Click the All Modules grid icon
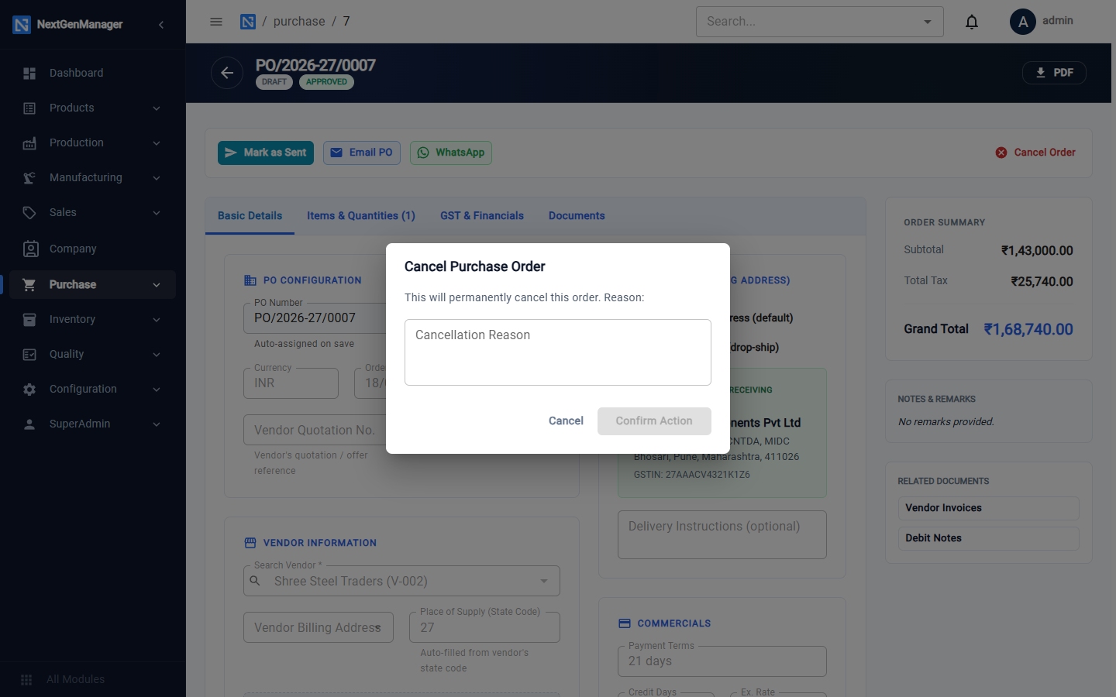 pos(26,680)
